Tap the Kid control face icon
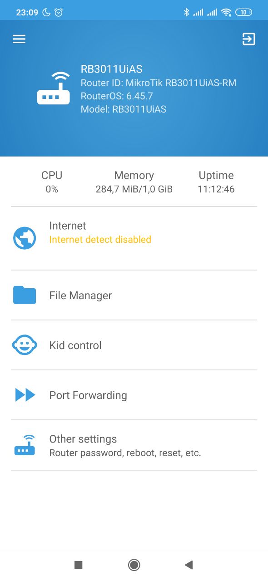268x581 pixels. [25, 345]
